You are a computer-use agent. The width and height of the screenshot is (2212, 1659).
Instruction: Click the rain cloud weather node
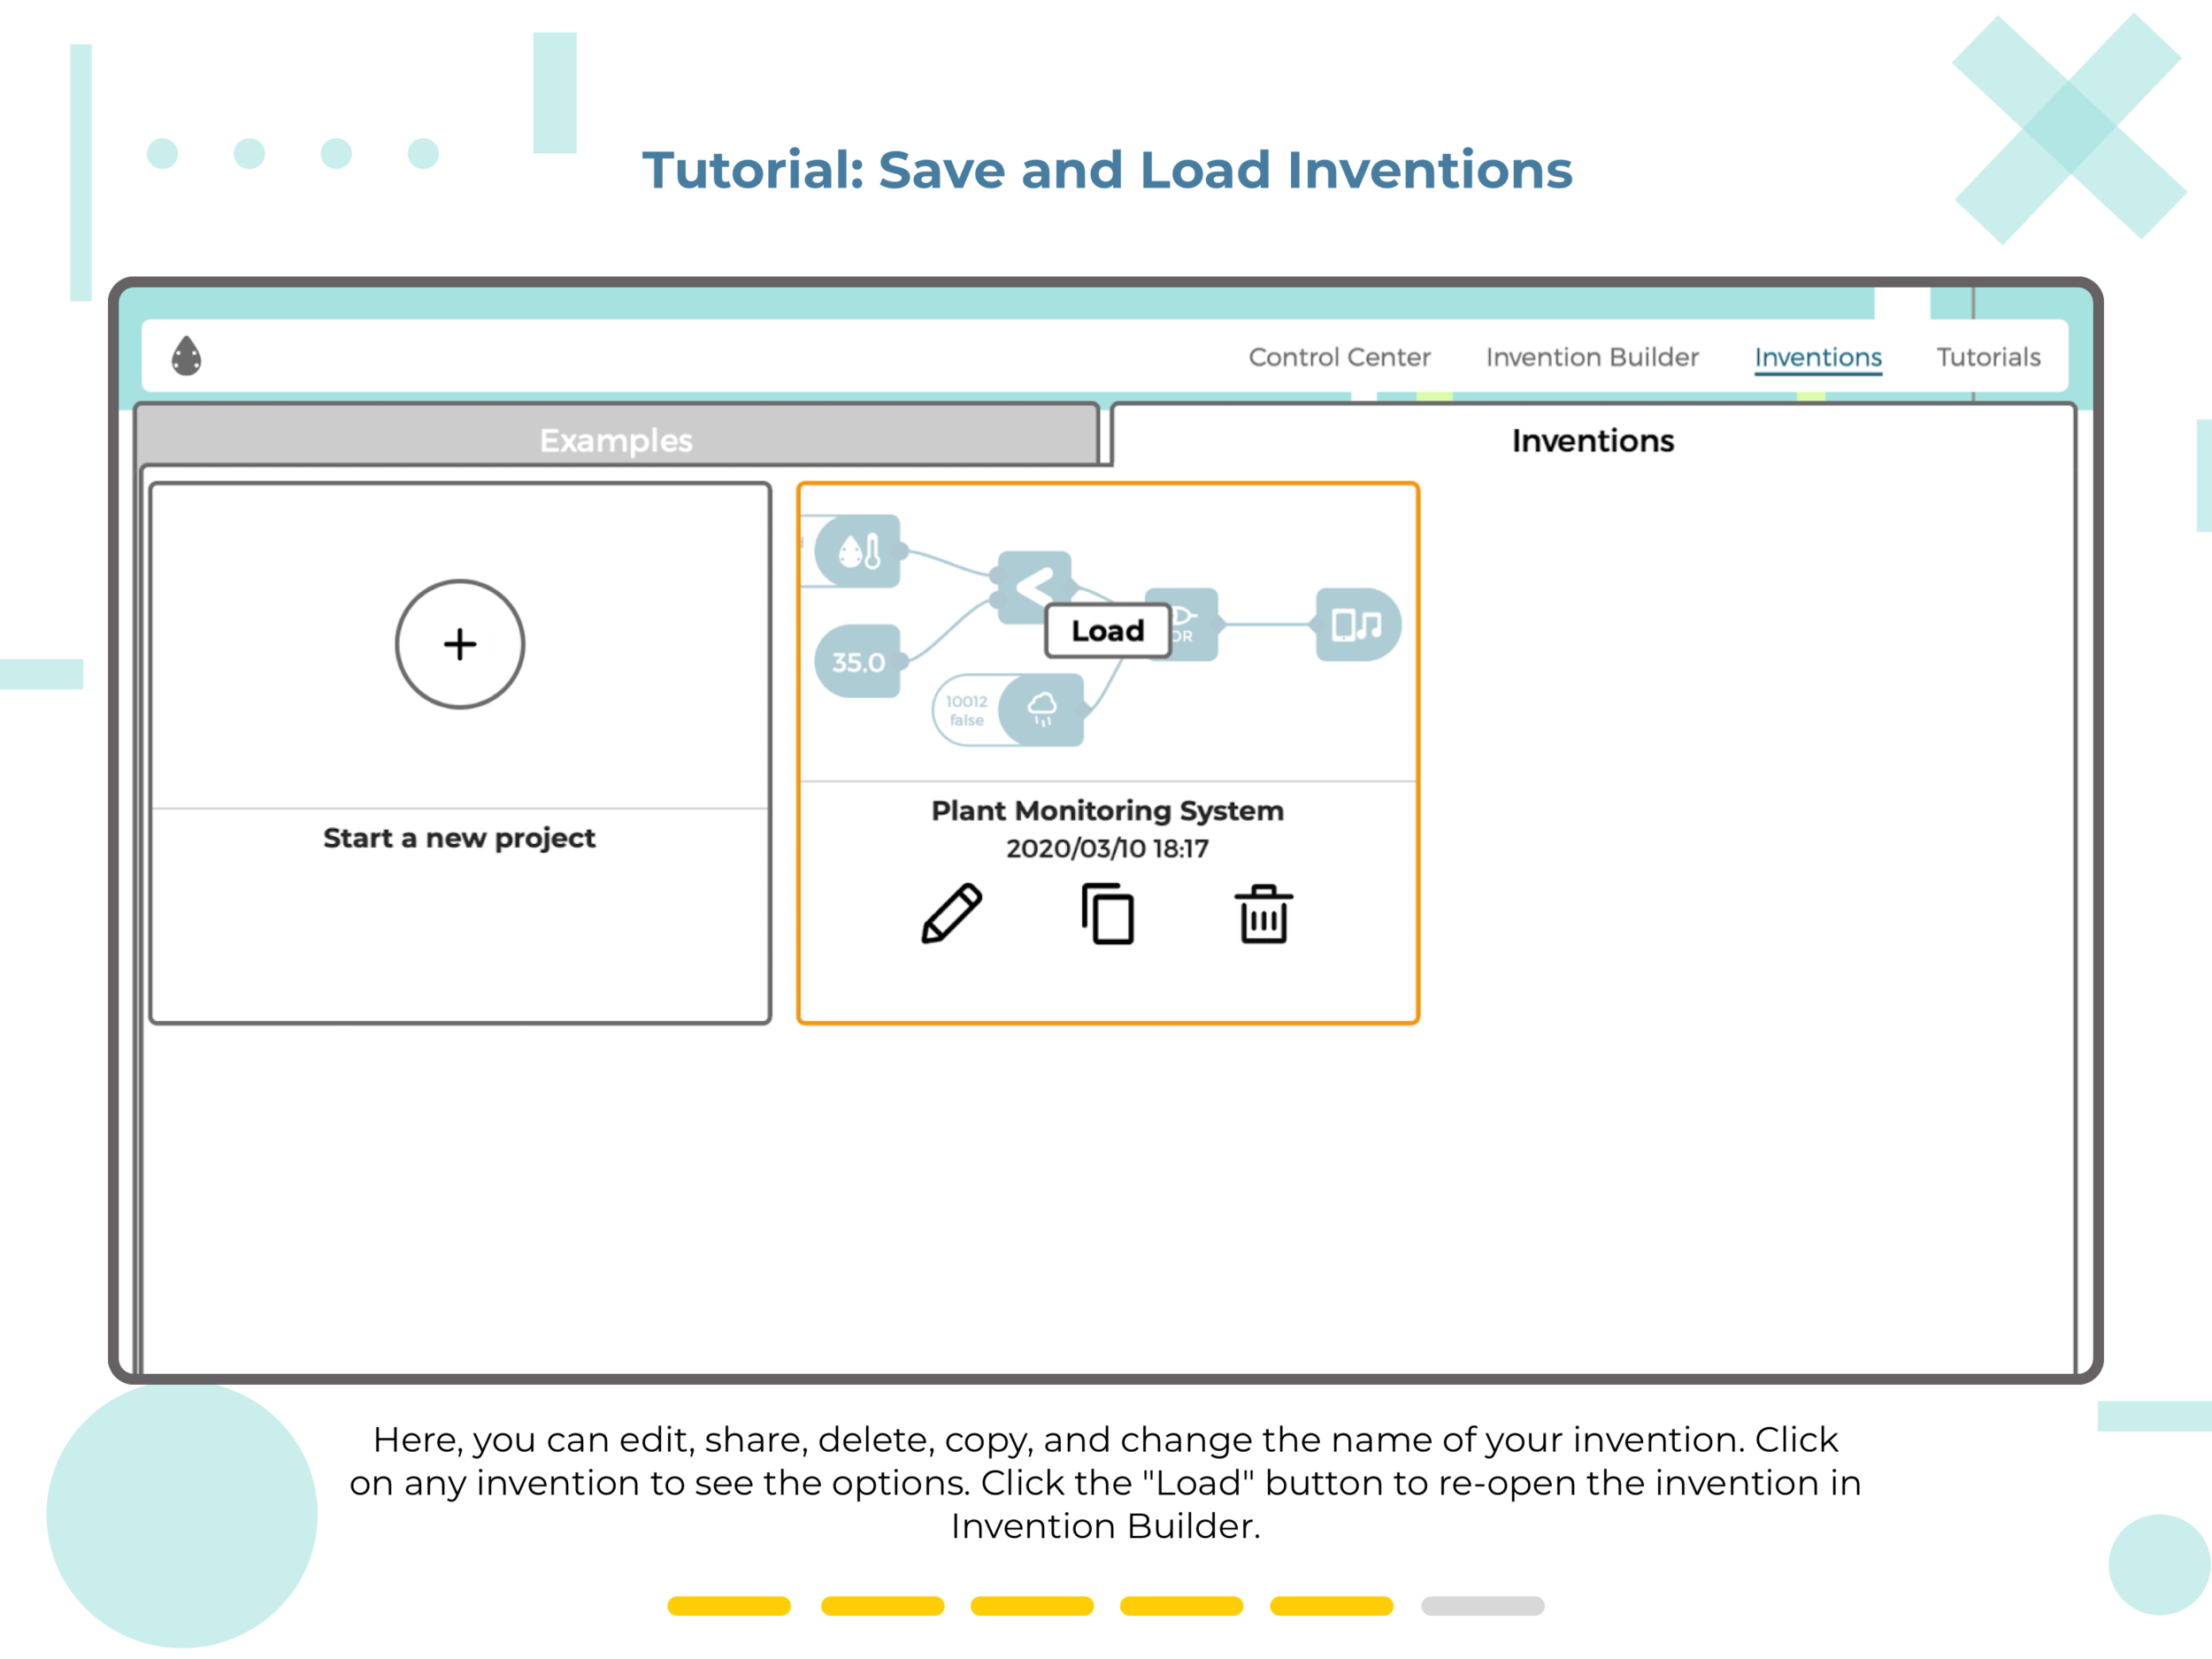tap(1042, 709)
